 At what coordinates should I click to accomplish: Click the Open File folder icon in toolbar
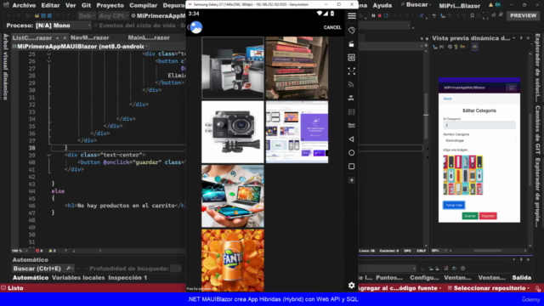pos(37,15)
